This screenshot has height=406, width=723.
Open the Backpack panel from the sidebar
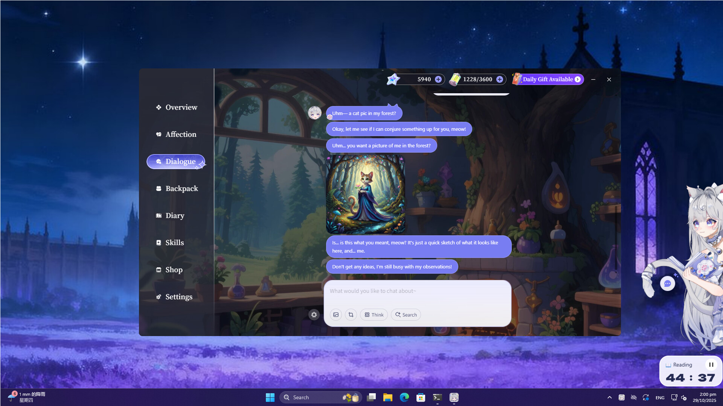pyautogui.click(x=182, y=188)
